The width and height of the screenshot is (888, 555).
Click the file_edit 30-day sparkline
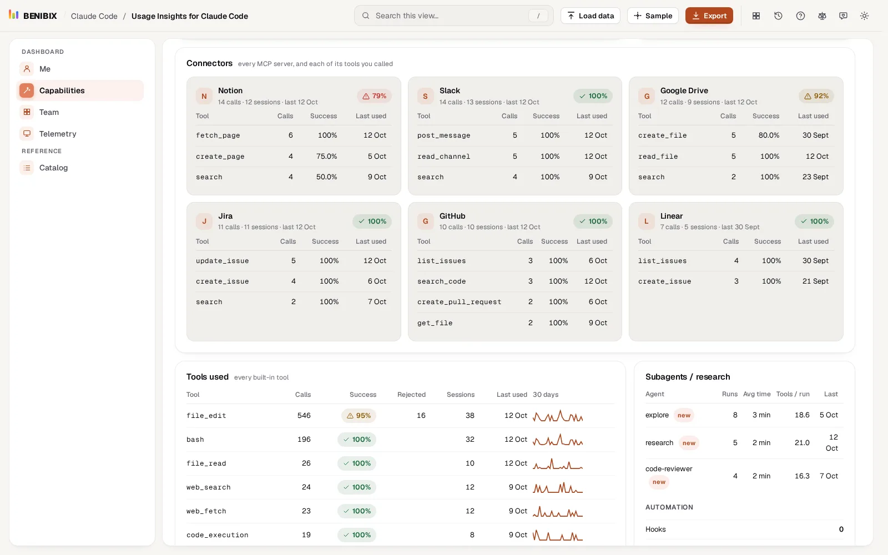click(x=558, y=416)
